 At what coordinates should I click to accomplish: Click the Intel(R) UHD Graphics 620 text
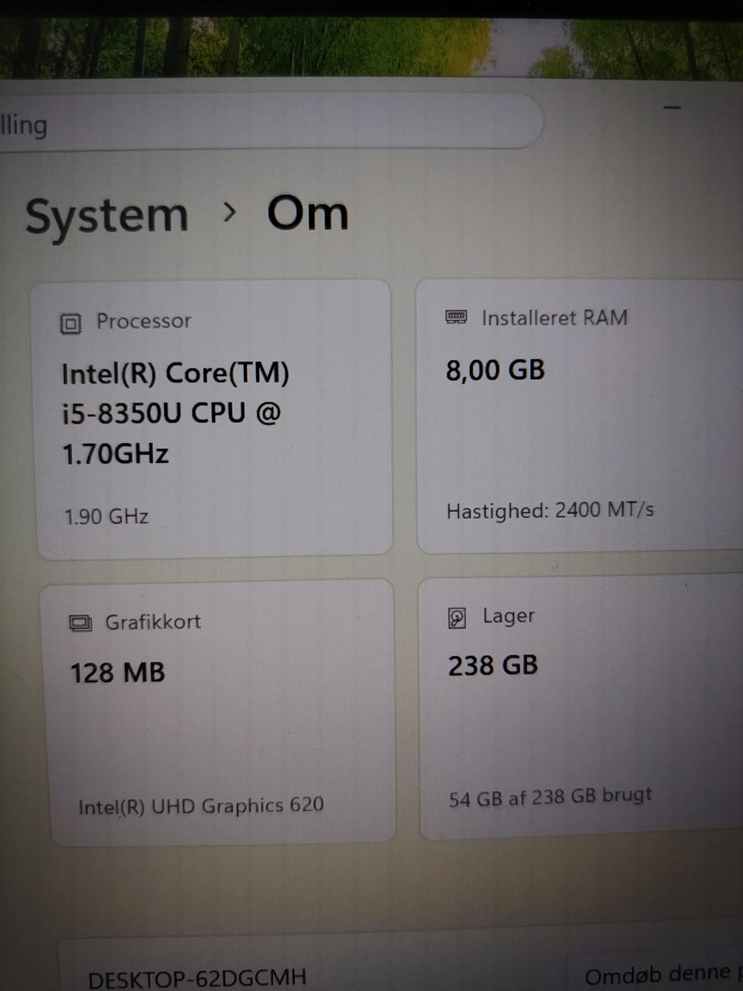pos(201,806)
